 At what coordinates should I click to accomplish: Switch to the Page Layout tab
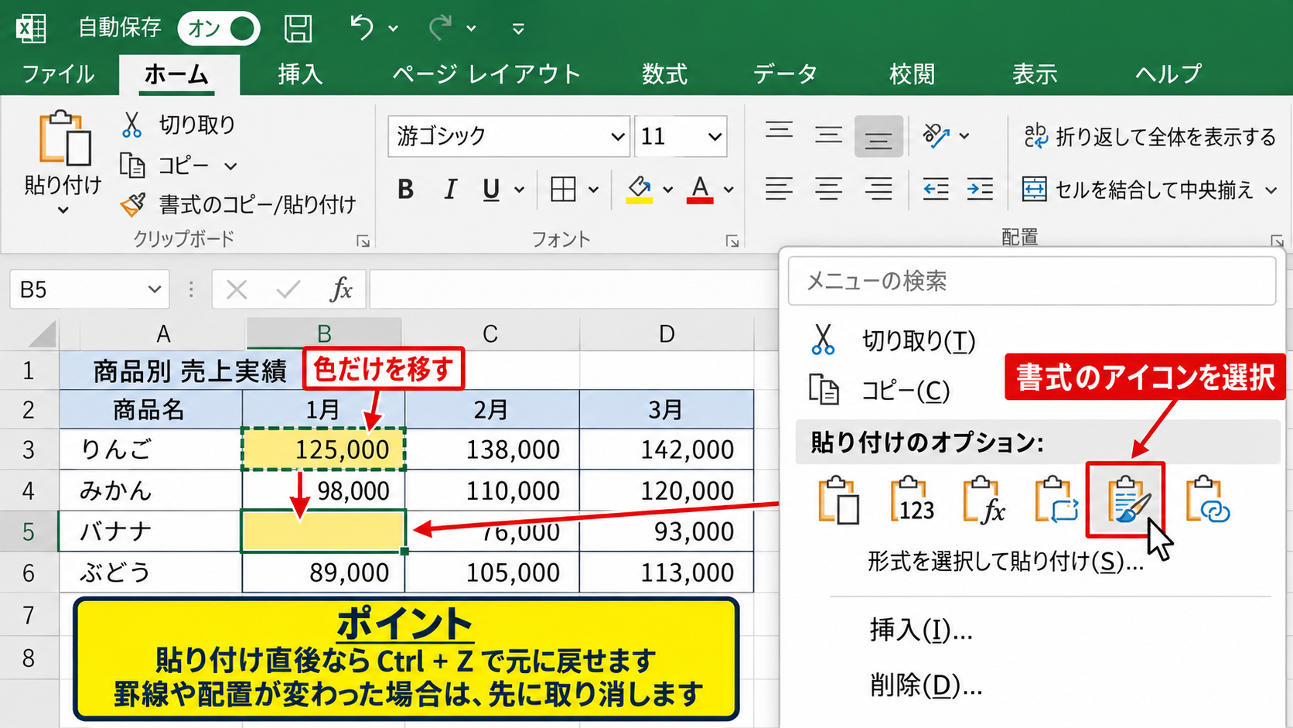tap(486, 74)
